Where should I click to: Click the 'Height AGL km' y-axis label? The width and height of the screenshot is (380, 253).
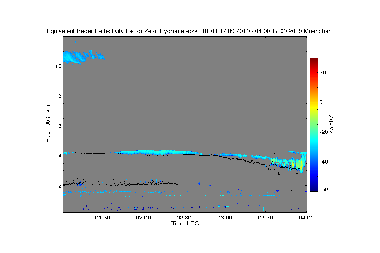[48, 124]
